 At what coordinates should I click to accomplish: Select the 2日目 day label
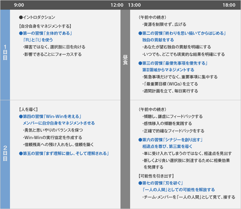coord(5,153)
